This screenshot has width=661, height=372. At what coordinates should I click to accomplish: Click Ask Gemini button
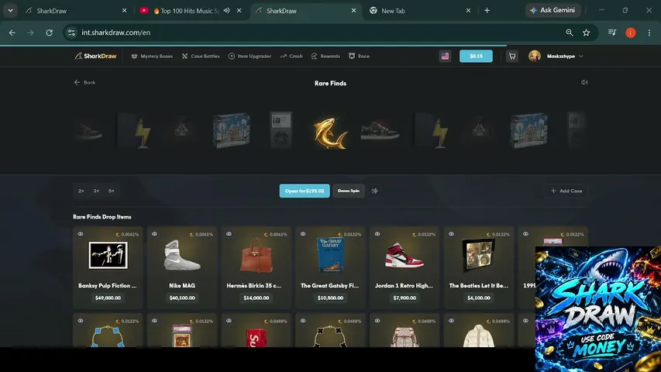(553, 10)
